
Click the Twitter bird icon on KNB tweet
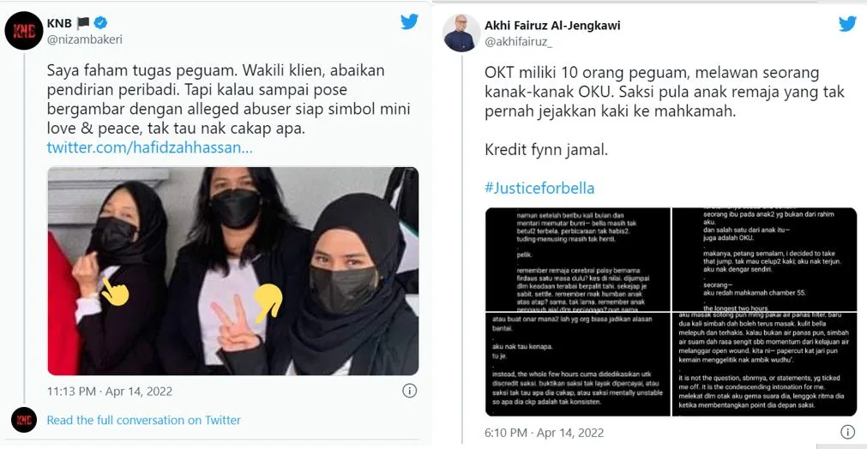pyautogui.click(x=409, y=21)
